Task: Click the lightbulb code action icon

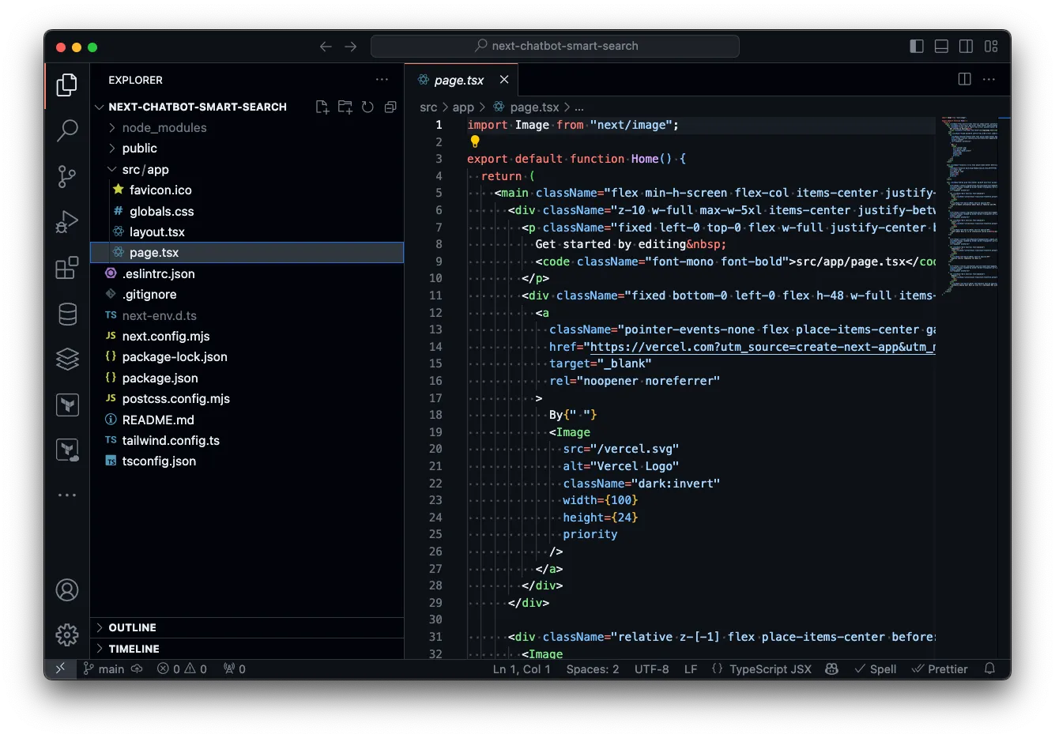Action: [x=475, y=141]
